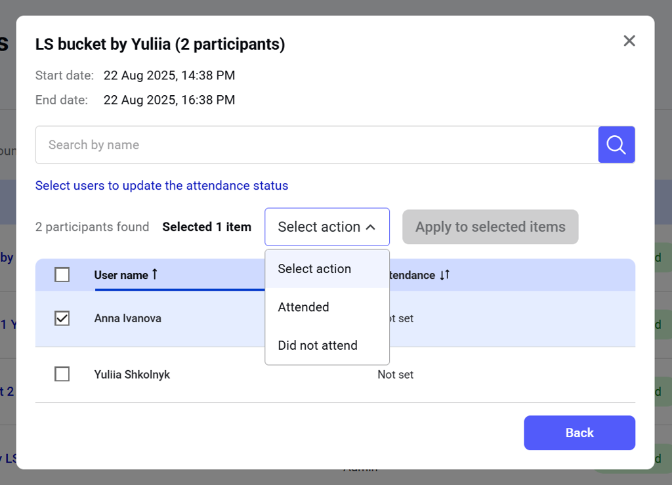Collapse the Select action dropdown chevron

coord(371,227)
